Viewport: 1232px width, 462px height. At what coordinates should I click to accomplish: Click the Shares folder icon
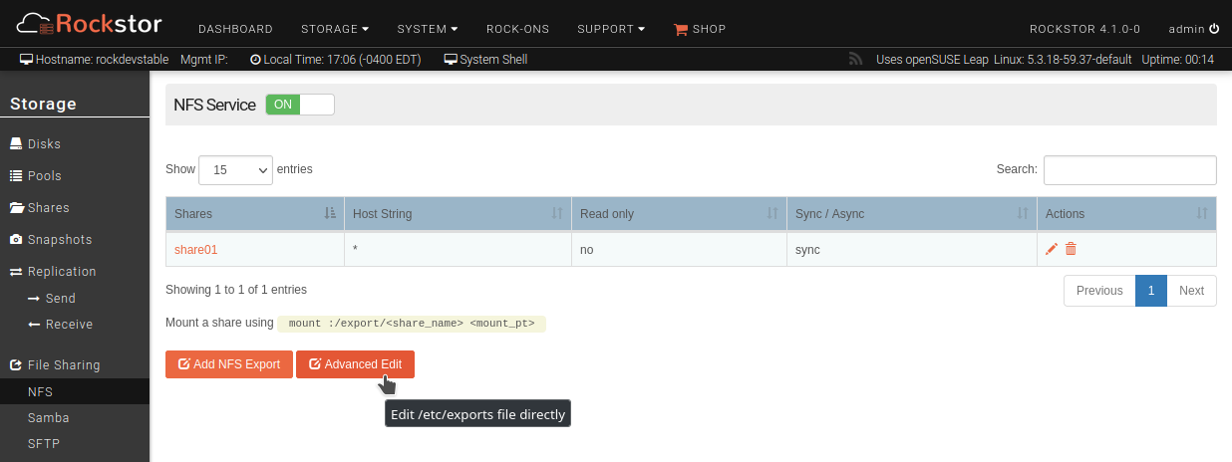[x=17, y=208]
